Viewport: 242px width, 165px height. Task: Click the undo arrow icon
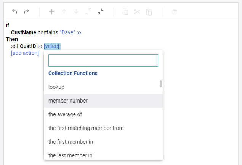[14, 11]
